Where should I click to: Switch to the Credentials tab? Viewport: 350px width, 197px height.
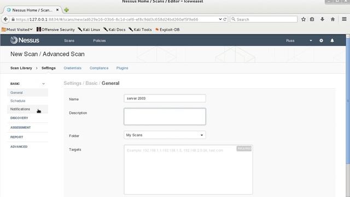(73, 68)
